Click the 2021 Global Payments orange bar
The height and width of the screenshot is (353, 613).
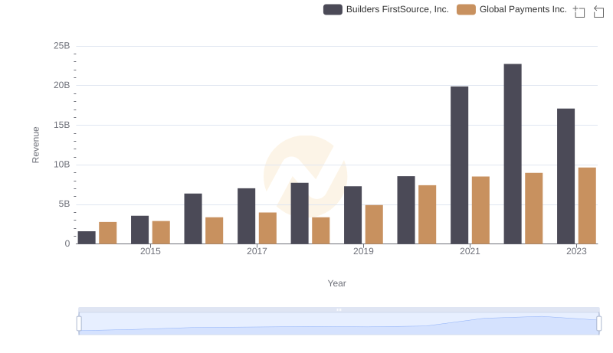tap(481, 210)
